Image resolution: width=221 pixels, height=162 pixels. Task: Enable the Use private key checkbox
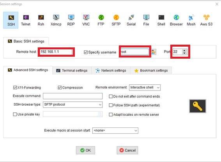[15, 114]
